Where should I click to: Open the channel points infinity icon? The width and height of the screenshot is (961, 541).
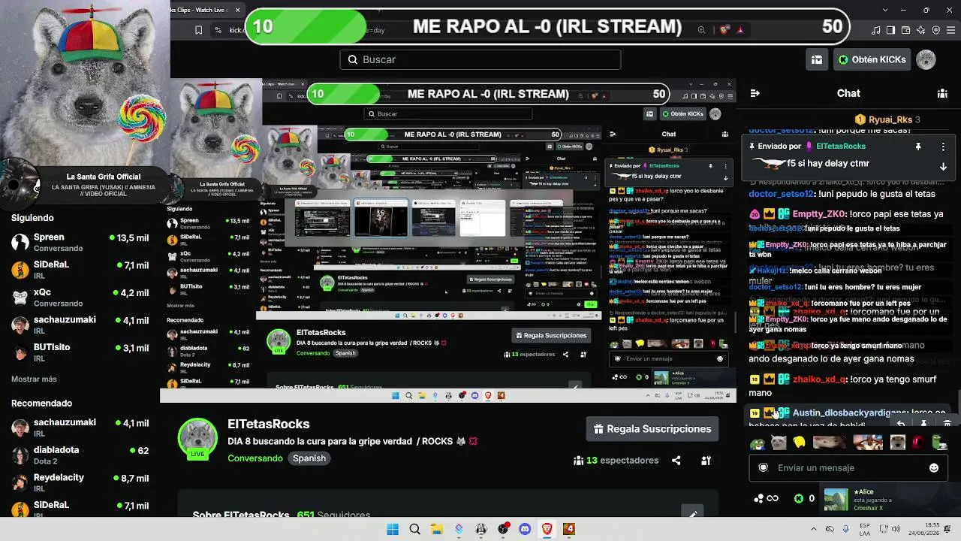point(767,498)
